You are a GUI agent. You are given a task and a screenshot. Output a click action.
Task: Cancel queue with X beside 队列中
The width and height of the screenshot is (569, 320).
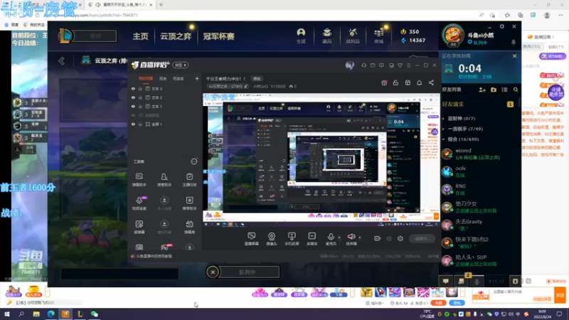click(213, 272)
